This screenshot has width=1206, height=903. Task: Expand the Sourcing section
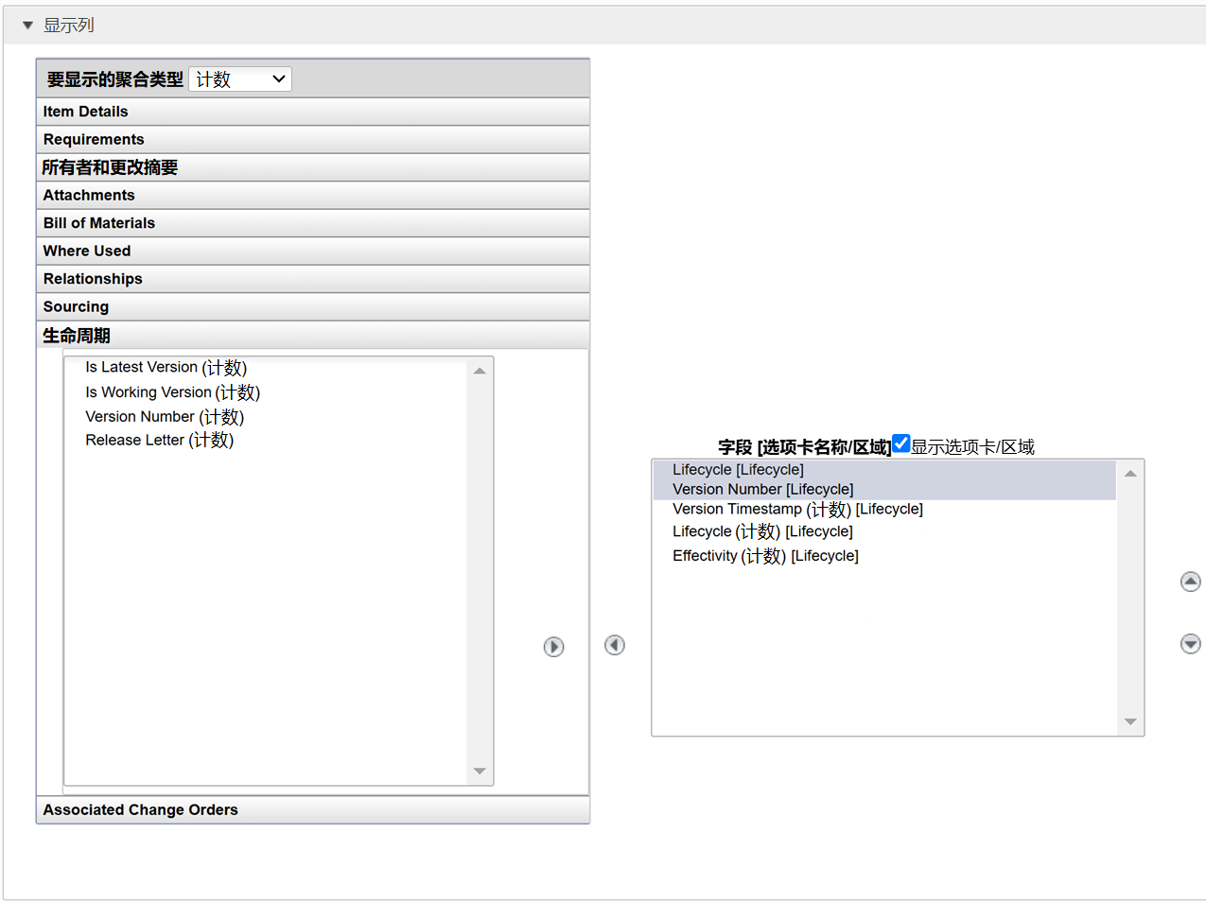click(x=313, y=307)
